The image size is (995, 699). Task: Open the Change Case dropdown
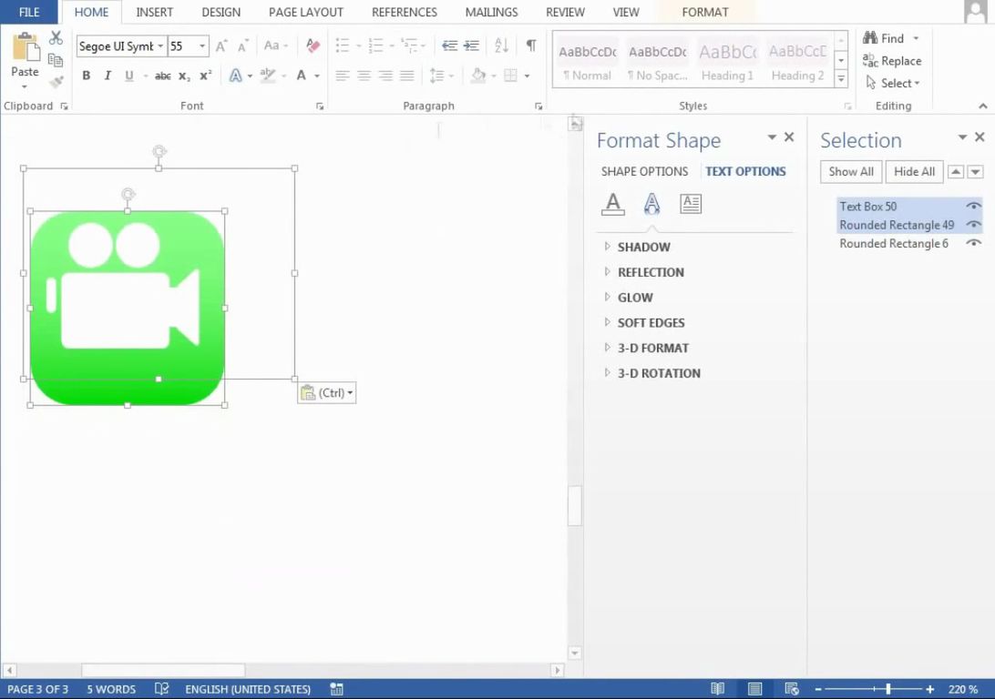click(276, 46)
